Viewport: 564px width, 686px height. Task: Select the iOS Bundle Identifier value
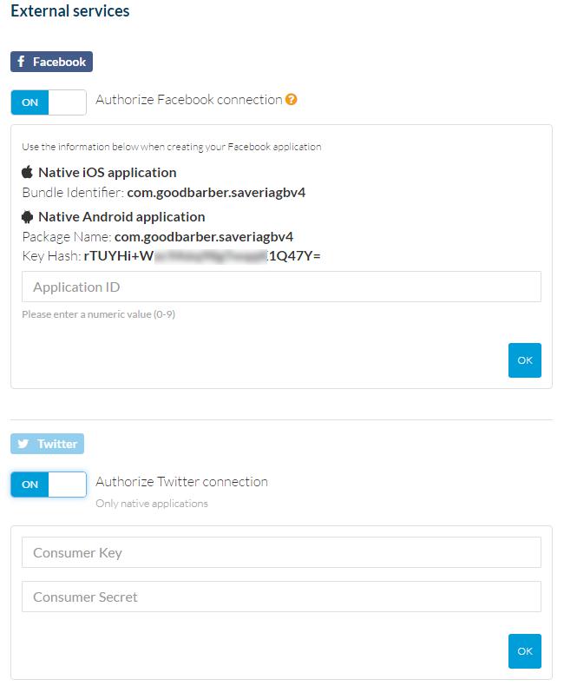[216, 193]
